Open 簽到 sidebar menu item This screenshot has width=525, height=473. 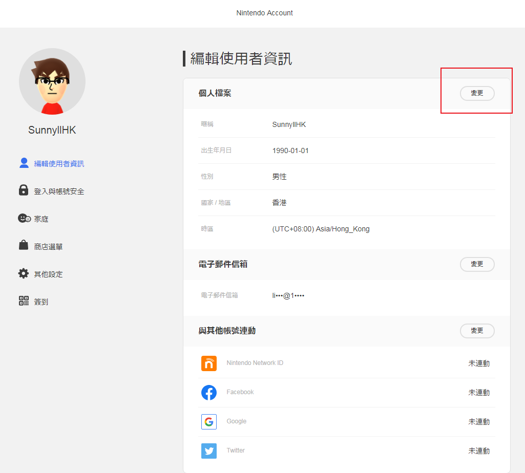pyautogui.click(x=33, y=302)
